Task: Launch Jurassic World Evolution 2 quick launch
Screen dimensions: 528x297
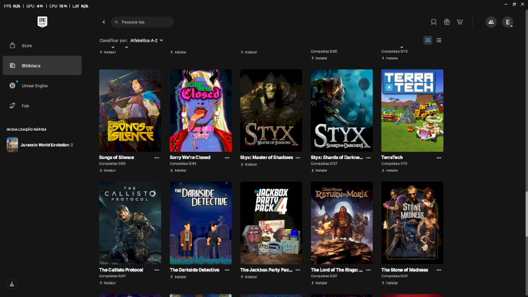Action: tap(42, 145)
